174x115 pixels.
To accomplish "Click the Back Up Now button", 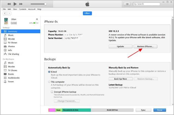I will click(121, 79).
